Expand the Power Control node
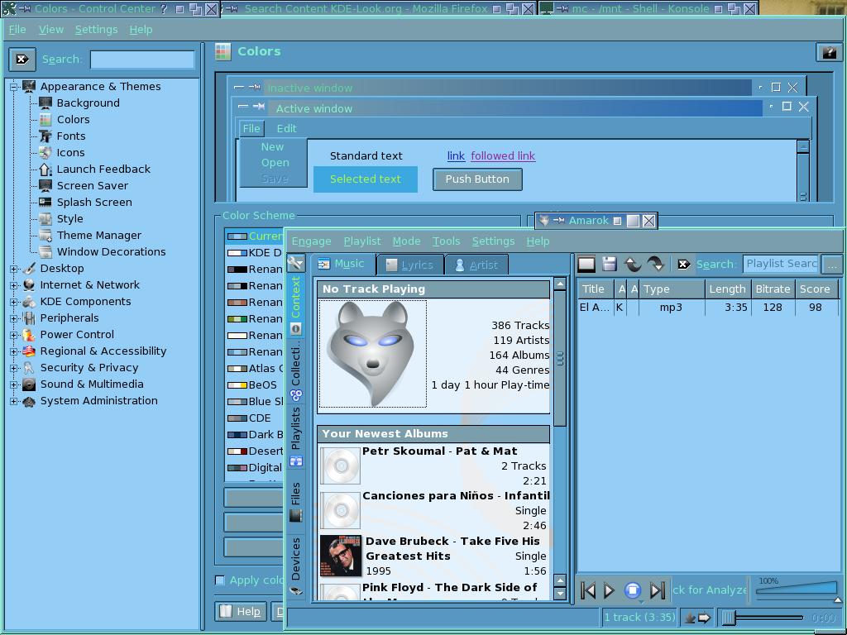The width and height of the screenshot is (847, 635). 13,335
